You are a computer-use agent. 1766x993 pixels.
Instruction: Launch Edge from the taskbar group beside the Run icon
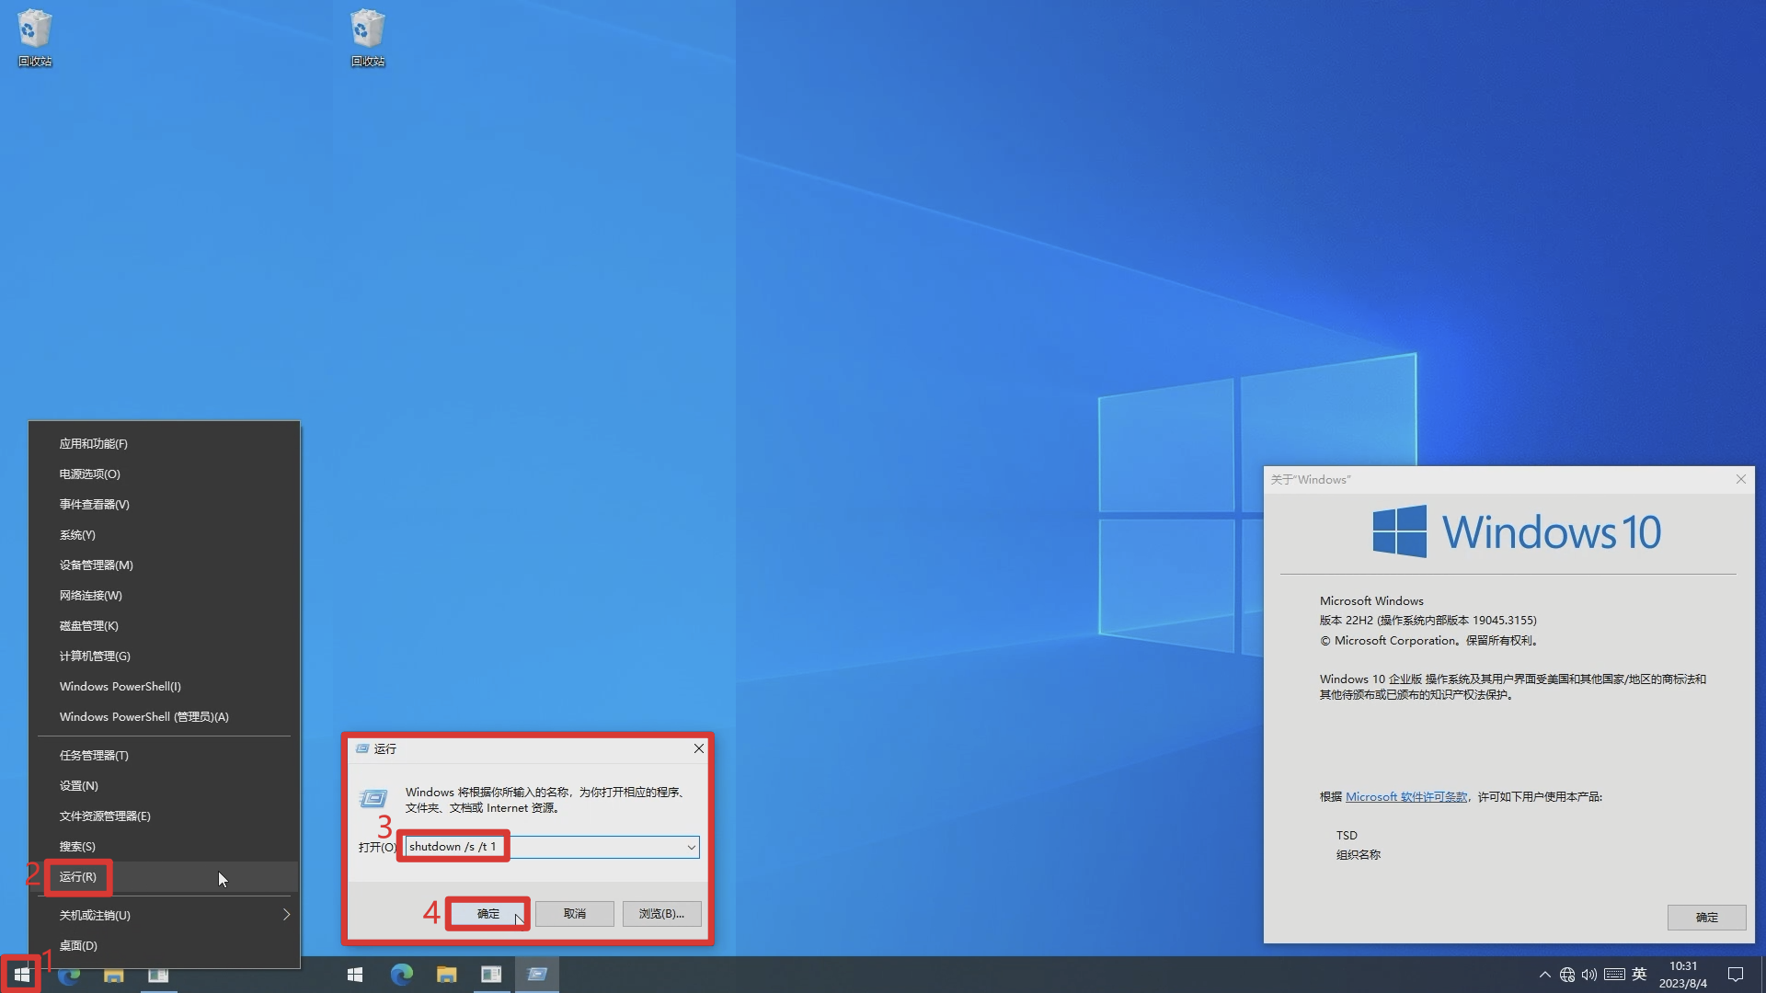click(402, 975)
